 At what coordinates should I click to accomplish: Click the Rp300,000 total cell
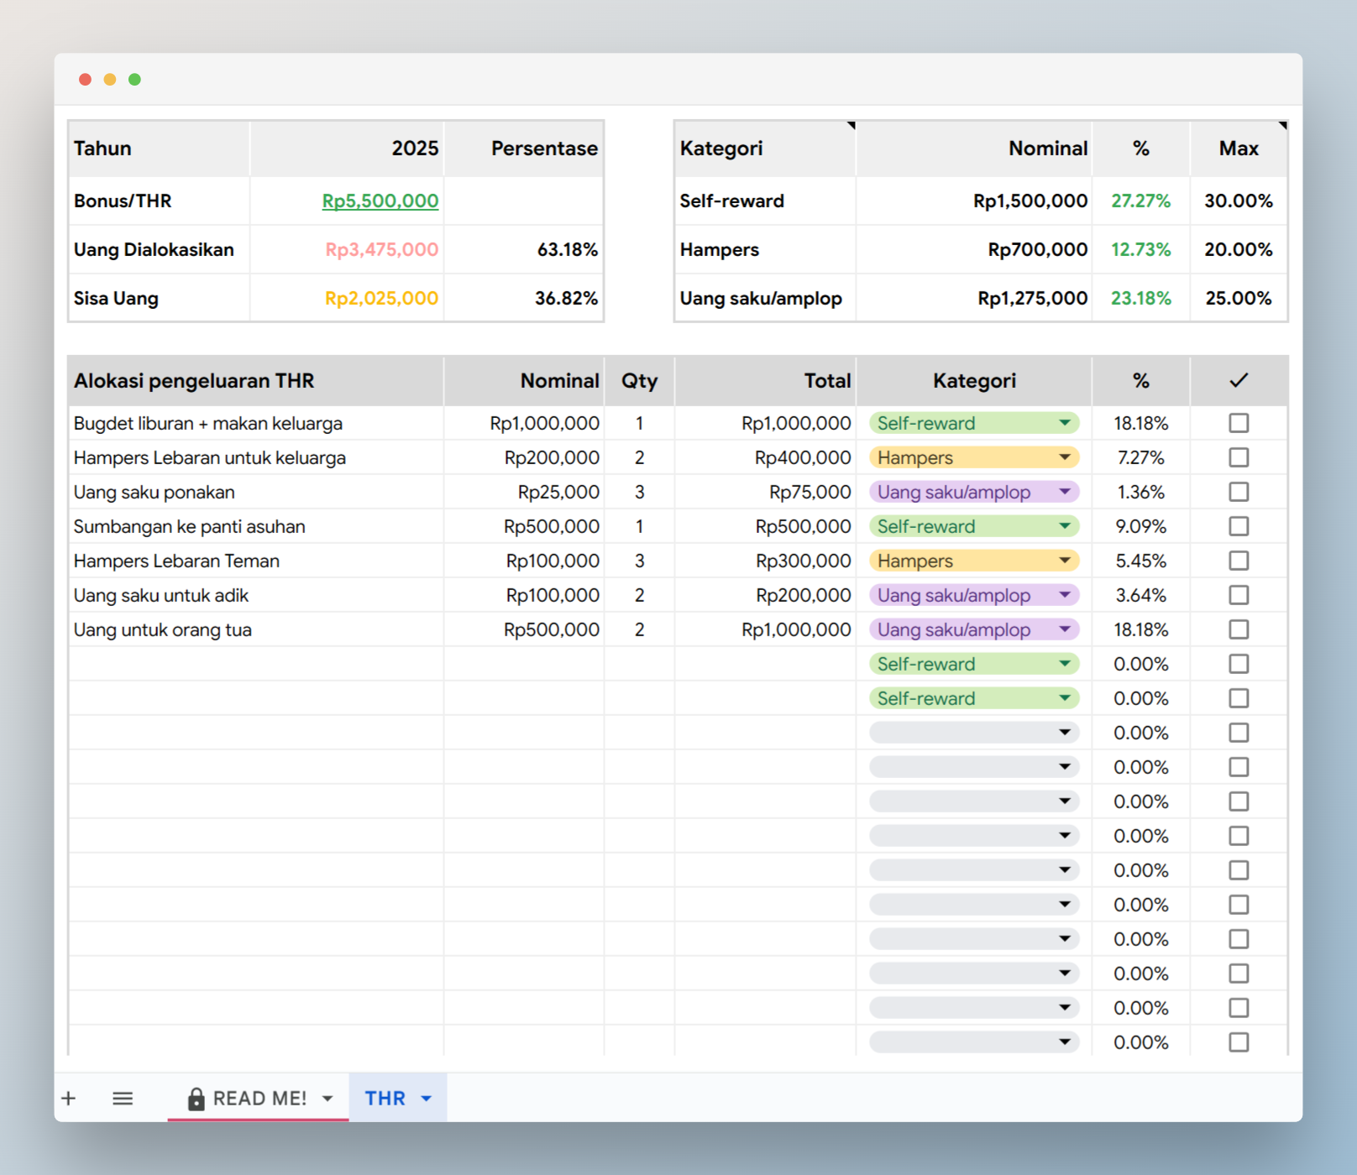[x=765, y=561]
